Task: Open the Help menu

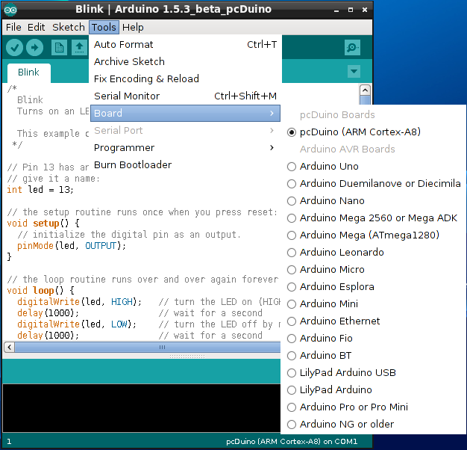Action: pos(133,27)
